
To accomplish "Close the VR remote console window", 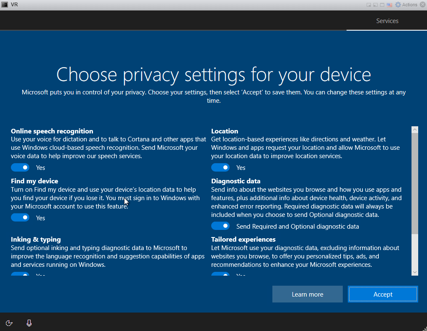I will 423,5.
